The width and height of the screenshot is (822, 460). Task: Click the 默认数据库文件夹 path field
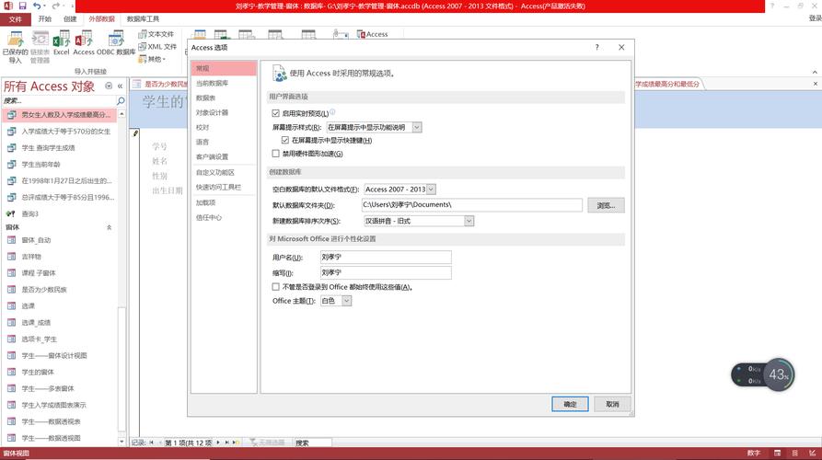click(x=472, y=205)
